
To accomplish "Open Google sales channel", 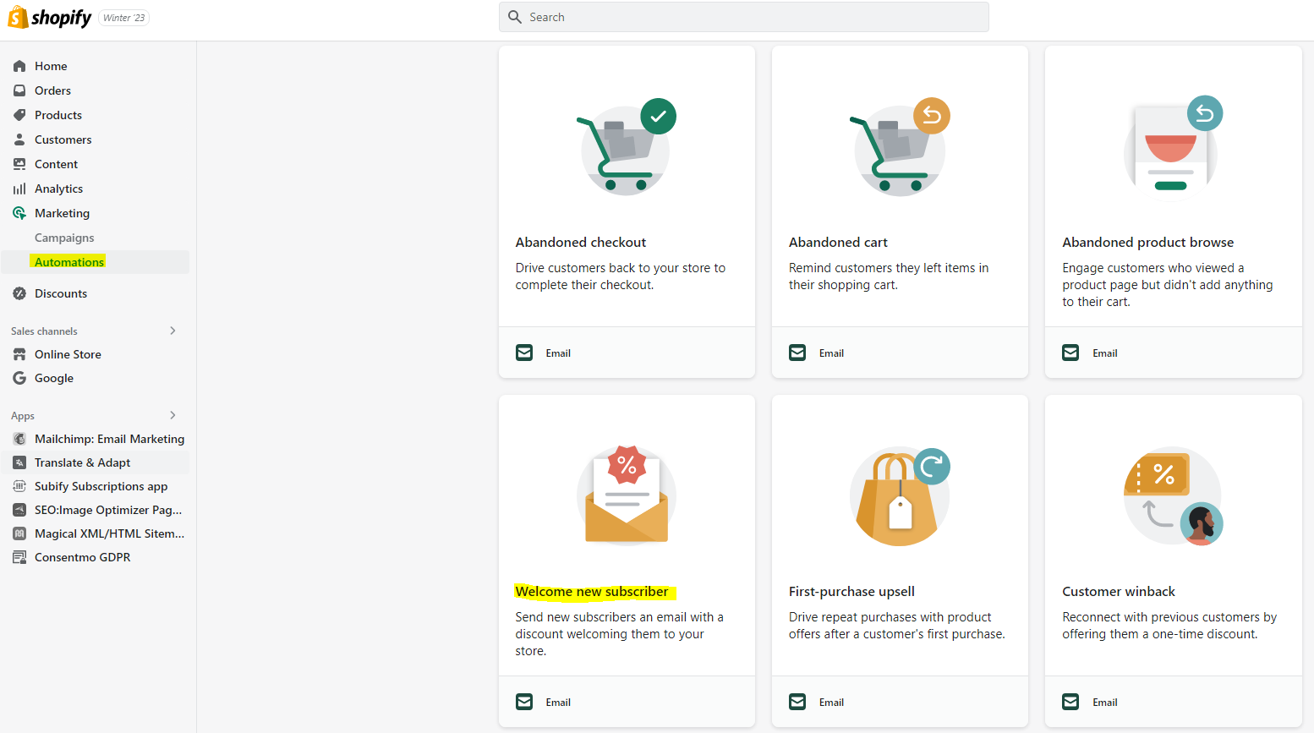I will (x=54, y=378).
